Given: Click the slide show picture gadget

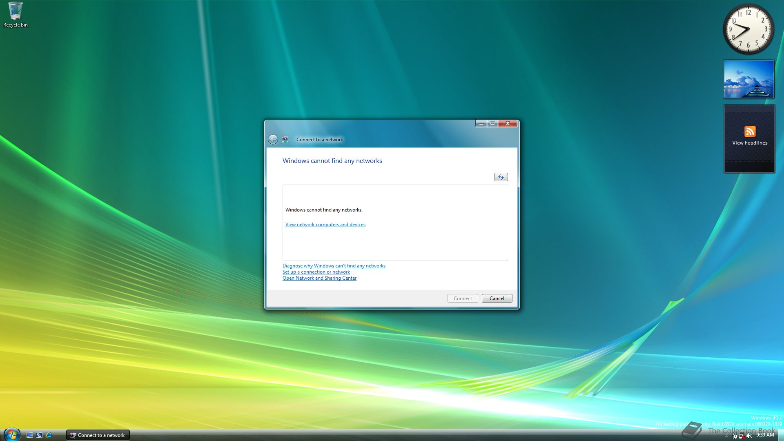Looking at the screenshot, I should click(x=749, y=79).
